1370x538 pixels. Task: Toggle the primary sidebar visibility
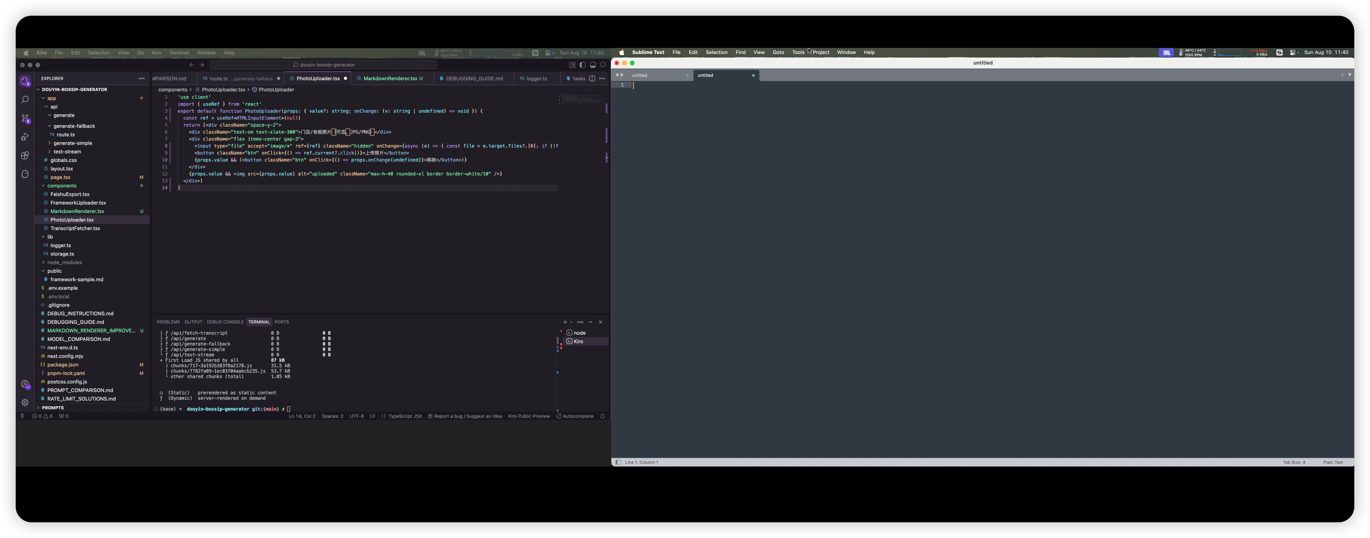pyautogui.click(x=583, y=65)
